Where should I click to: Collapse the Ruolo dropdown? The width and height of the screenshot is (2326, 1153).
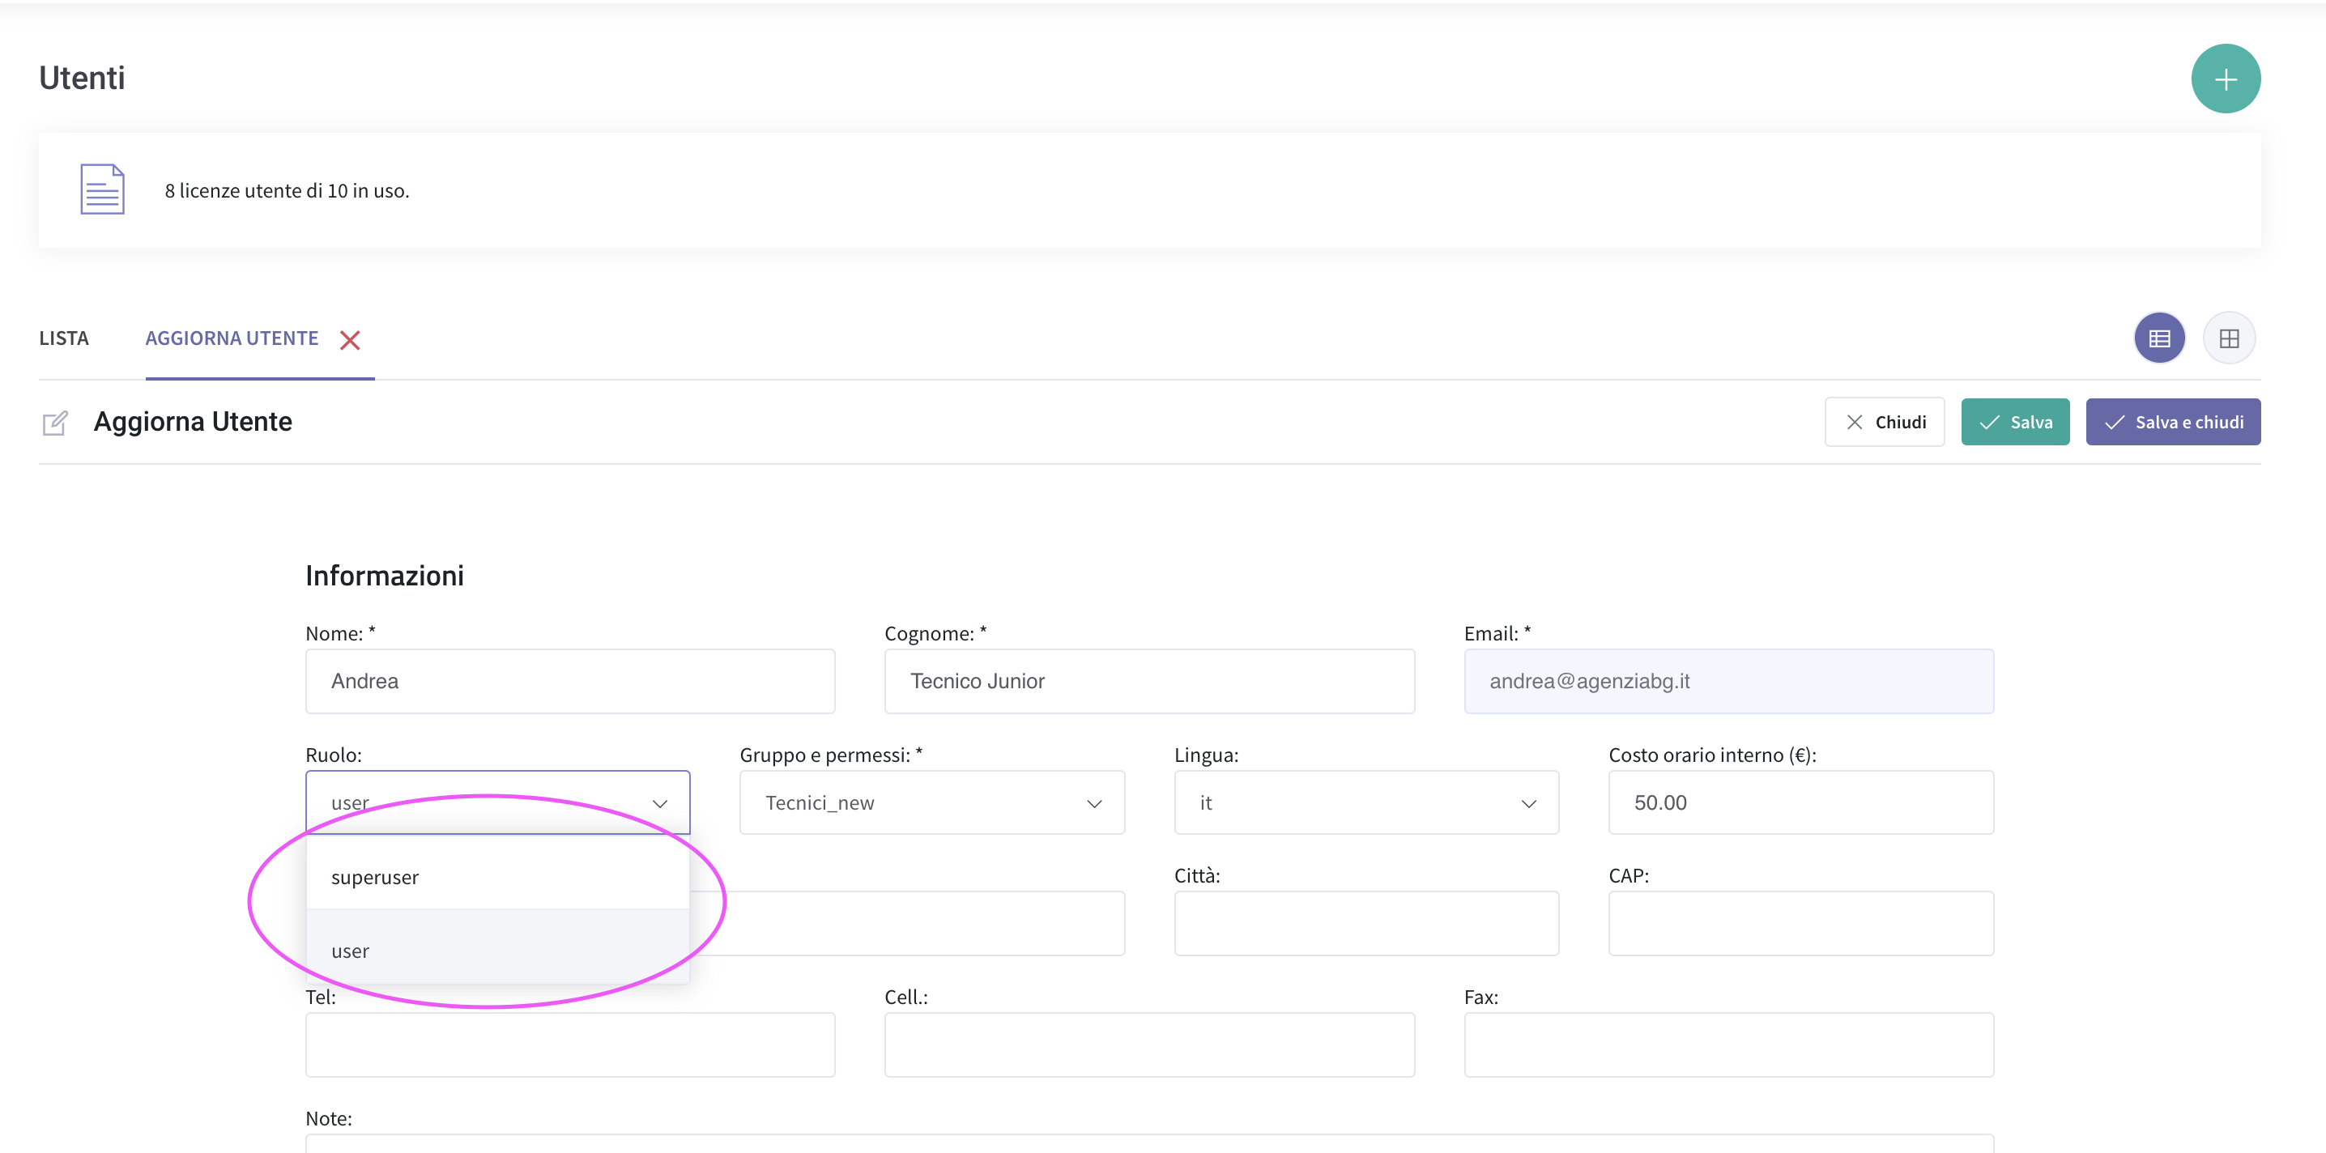point(497,802)
